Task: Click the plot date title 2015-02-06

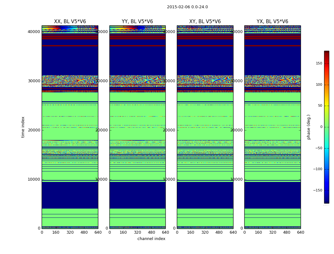Action: (187, 7)
